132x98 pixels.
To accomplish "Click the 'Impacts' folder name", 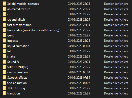I will tap(13, 41).
